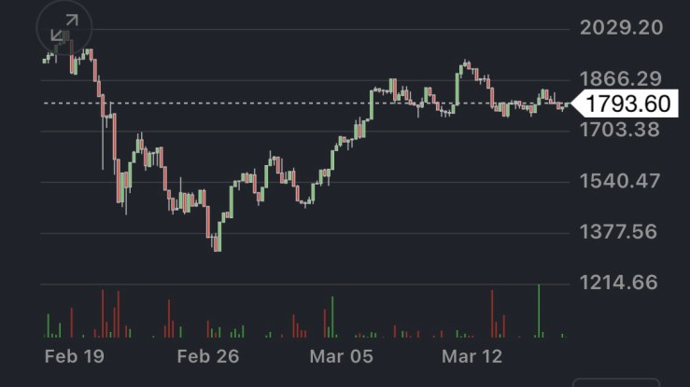Select the lowest candlestick near Feb 26
This screenshot has width=690, height=387.
[218, 242]
